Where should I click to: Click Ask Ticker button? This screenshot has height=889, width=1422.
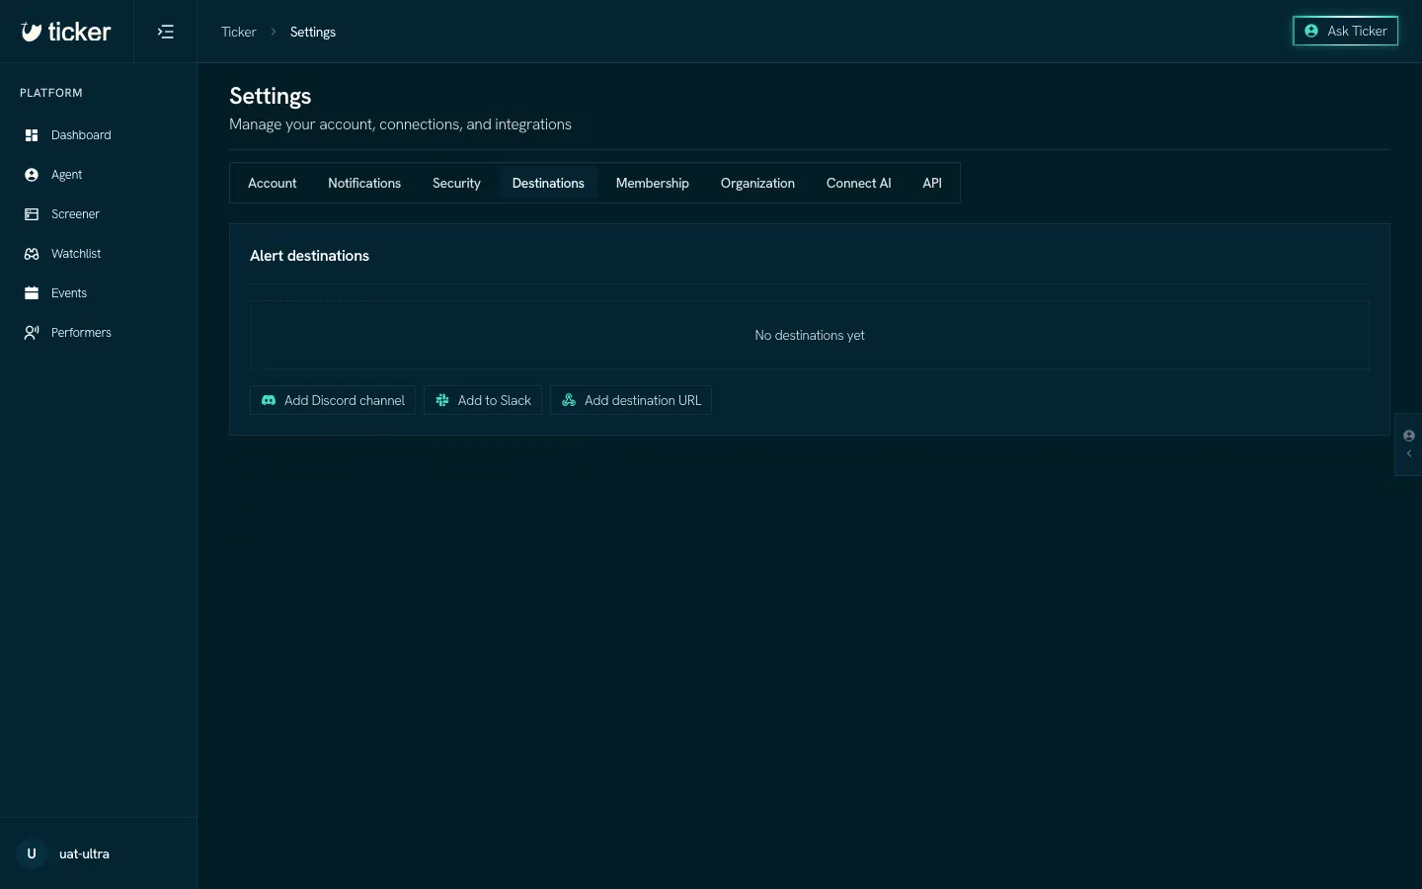pyautogui.click(x=1345, y=31)
